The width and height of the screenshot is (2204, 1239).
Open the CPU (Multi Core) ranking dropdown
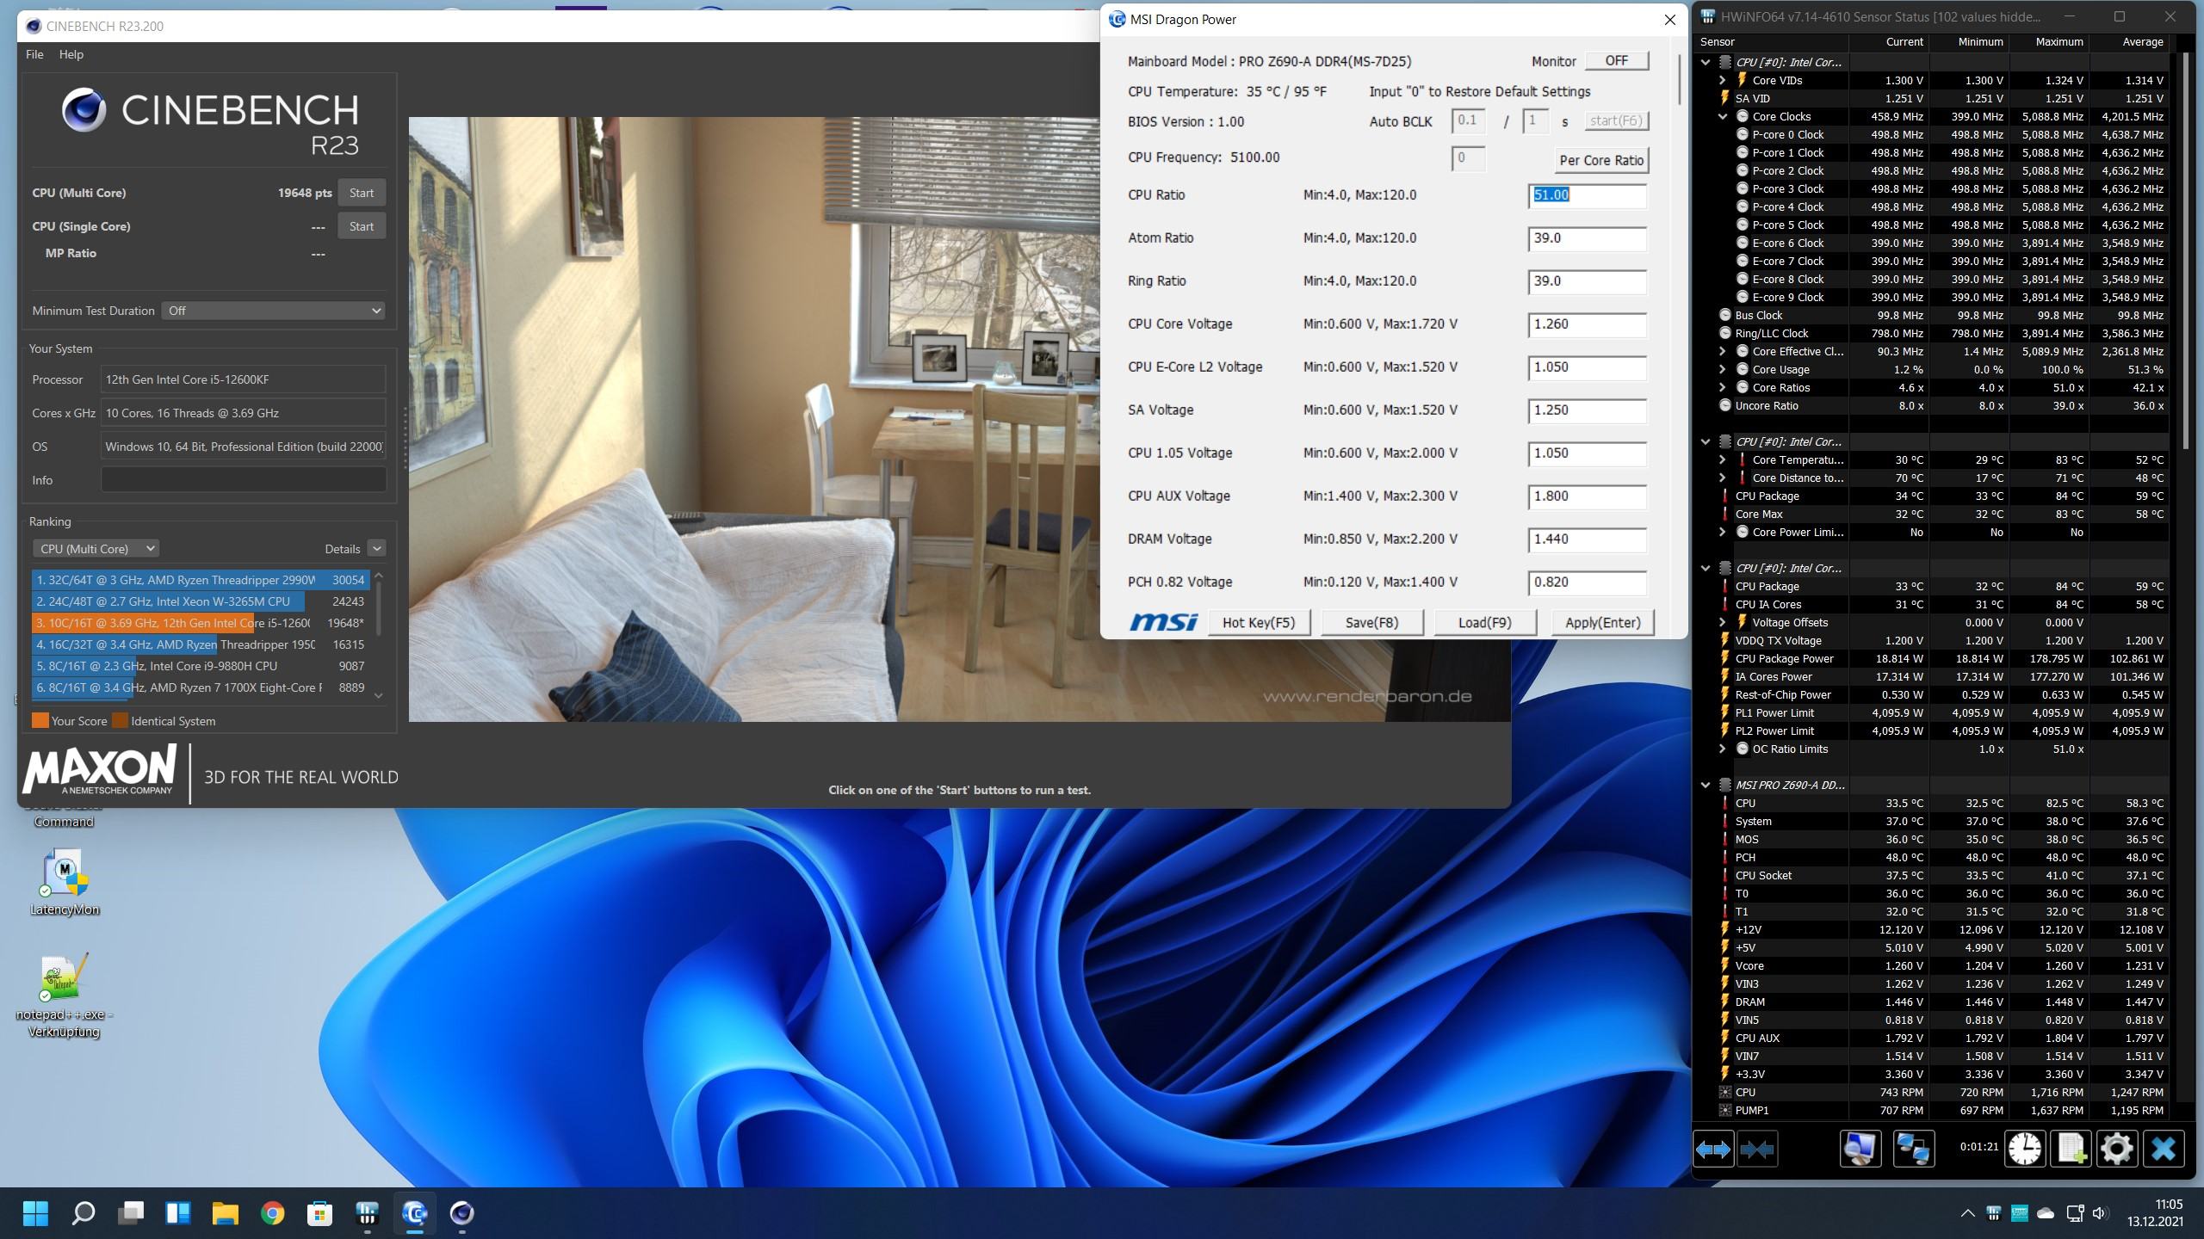(96, 548)
